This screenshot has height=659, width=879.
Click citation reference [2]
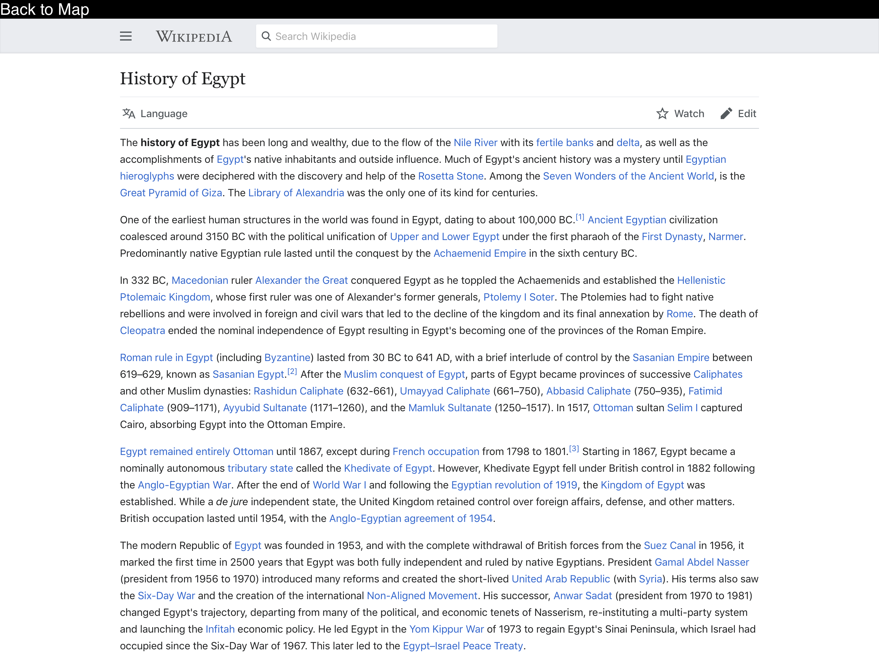pos(292,371)
